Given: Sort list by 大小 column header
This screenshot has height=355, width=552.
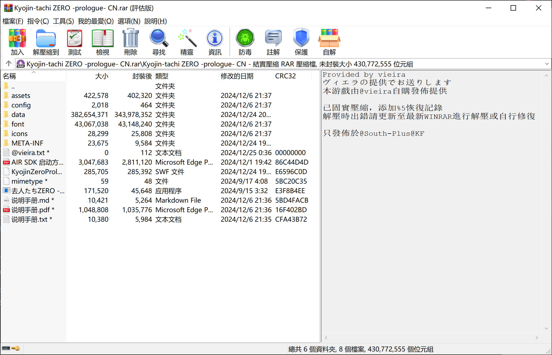Looking at the screenshot, I should (x=101, y=76).
